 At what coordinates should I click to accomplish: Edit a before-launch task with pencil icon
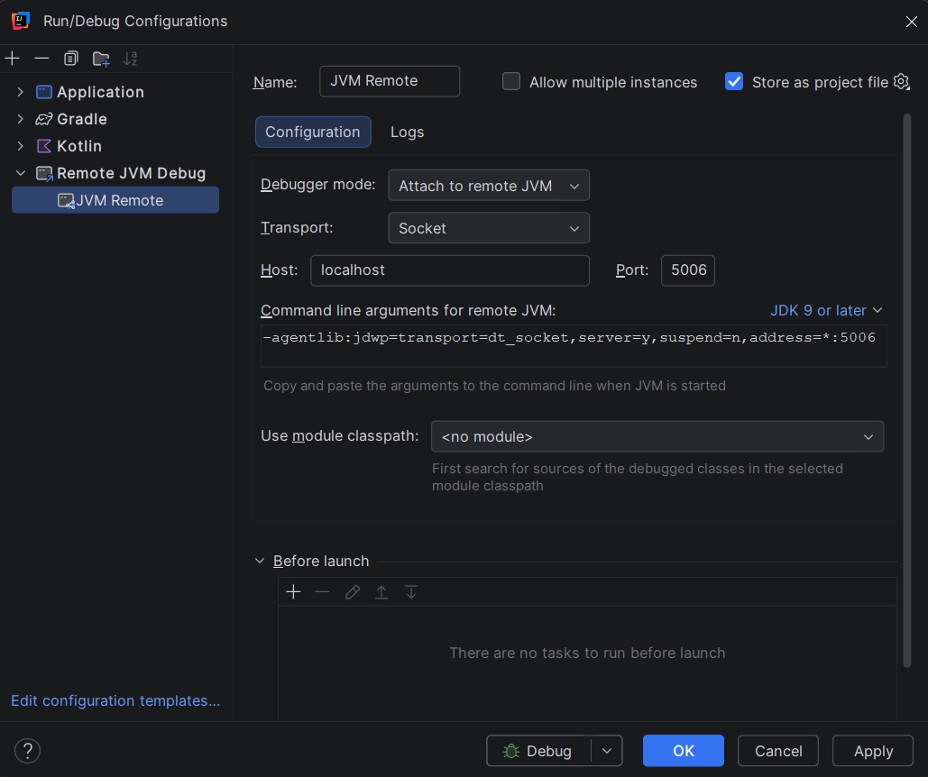point(352,591)
